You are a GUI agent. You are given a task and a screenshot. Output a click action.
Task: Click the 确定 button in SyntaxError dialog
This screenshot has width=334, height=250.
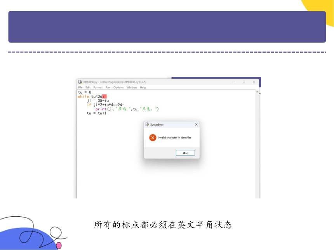(x=185, y=153)
